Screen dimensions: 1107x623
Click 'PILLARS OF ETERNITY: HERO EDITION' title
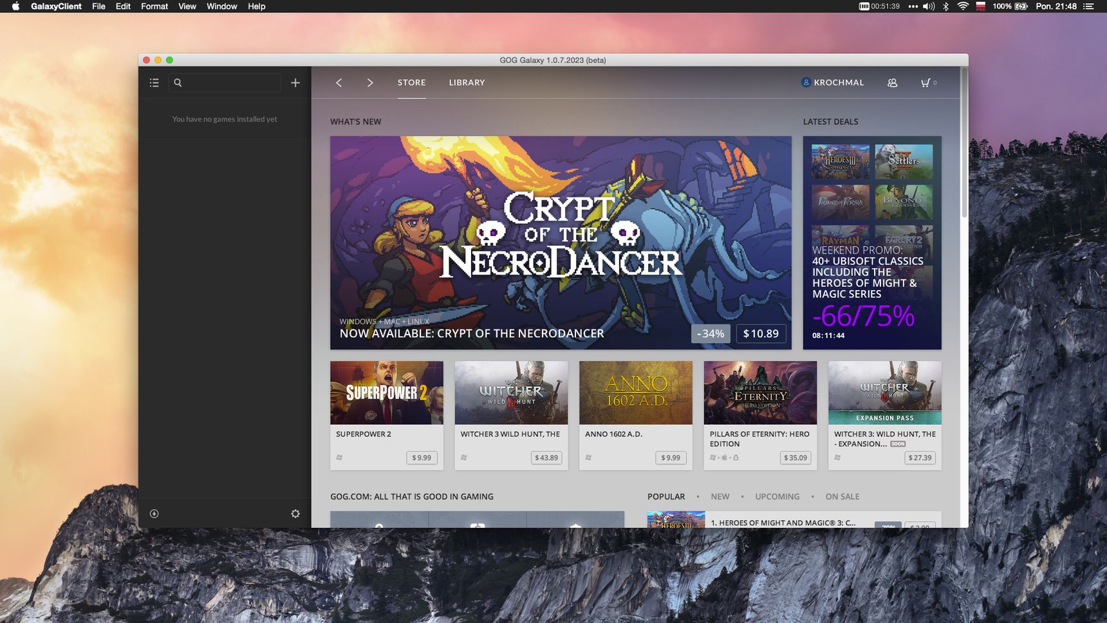[759, 439]
